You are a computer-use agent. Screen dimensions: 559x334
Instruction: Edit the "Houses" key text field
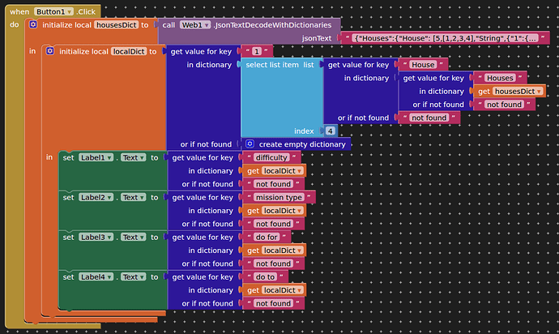(500, 78)
